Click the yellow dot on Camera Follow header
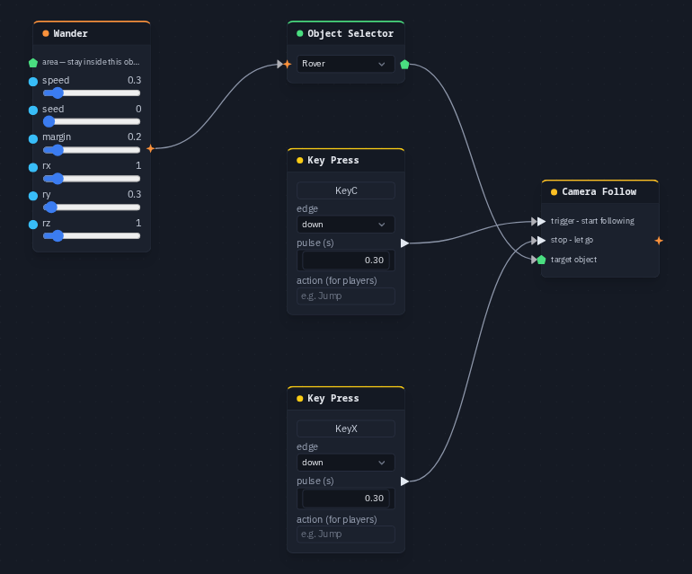The image size is (692, 574). 554,192
